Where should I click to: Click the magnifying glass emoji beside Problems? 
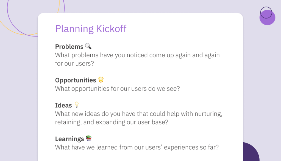88,46
